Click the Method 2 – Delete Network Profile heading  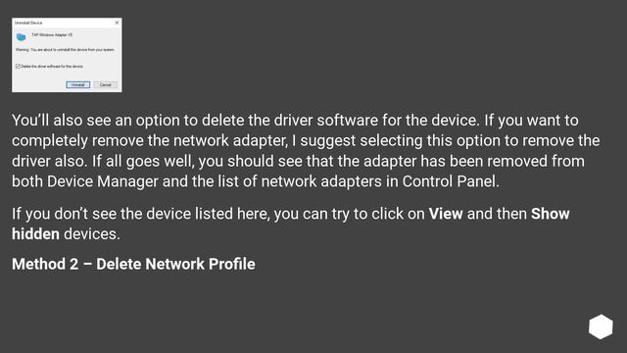tap(133, 264)
